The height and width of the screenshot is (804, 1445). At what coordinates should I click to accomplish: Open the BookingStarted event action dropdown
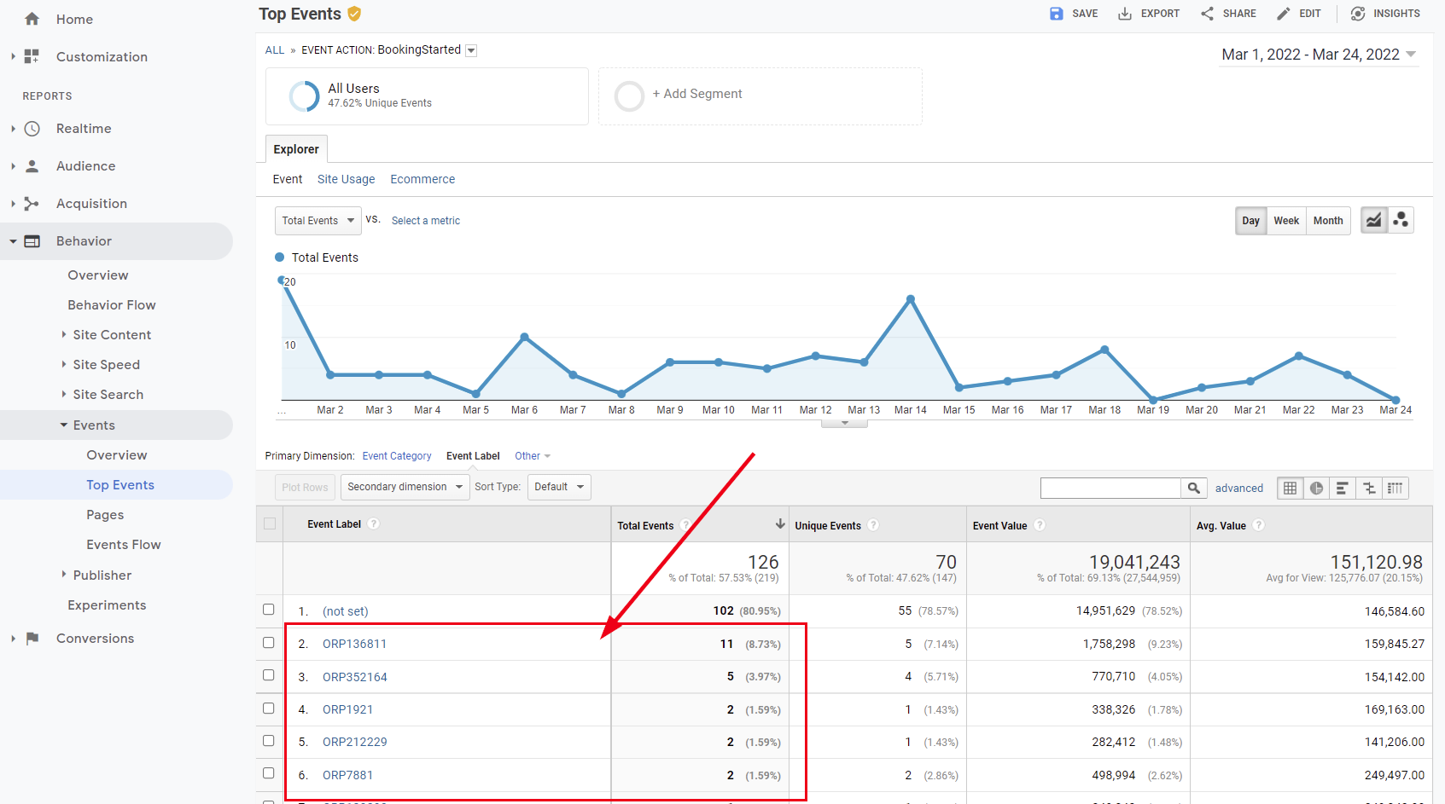tap(471, 50)
